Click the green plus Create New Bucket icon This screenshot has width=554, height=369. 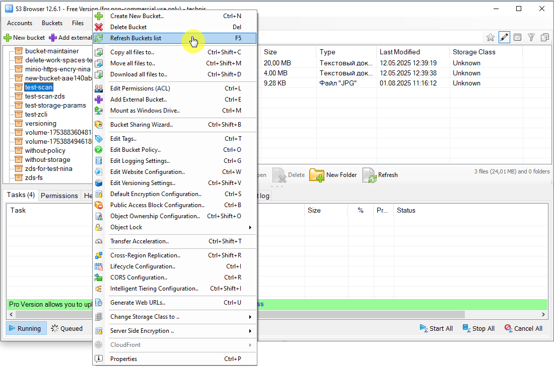(x=99, y=16)
